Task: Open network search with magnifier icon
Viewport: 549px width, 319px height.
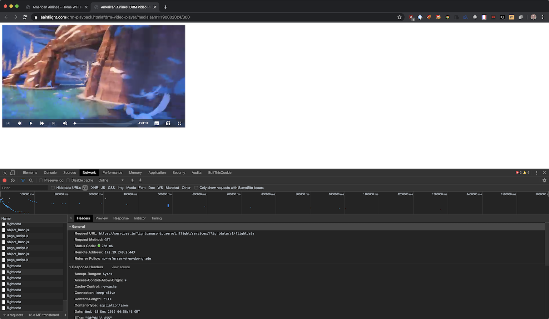Action: (31, 181)
